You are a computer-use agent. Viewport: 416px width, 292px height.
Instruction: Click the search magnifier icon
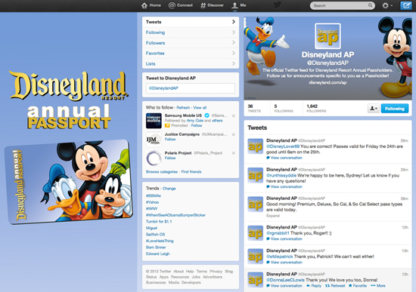pyautogui.click(x=370, y=5)
